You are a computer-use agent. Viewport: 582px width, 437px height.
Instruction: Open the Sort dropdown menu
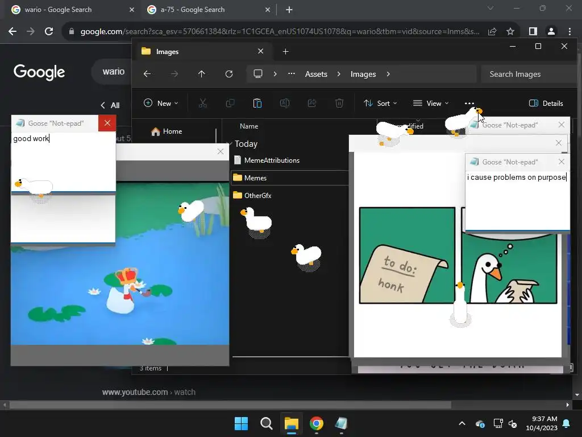point(380,104)
